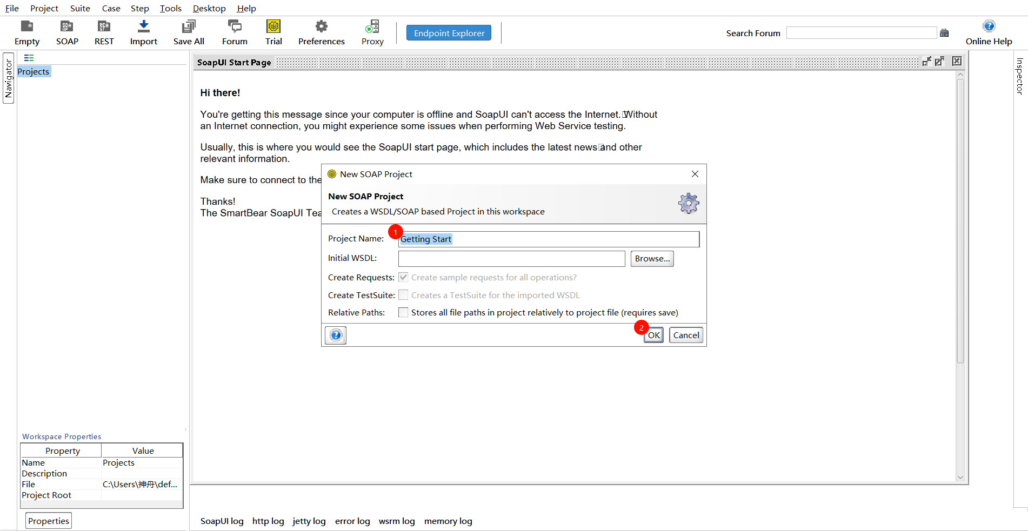Click the File property value path
This screenshot has width=1028, height=531.
coord(142,485)
